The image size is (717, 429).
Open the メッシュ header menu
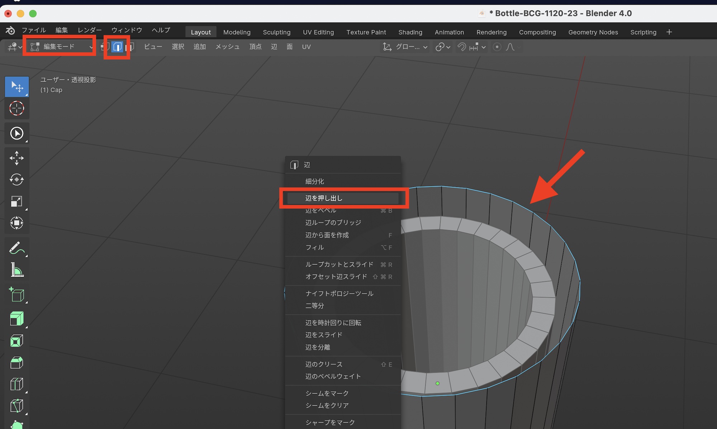click(x=227, y=47)
